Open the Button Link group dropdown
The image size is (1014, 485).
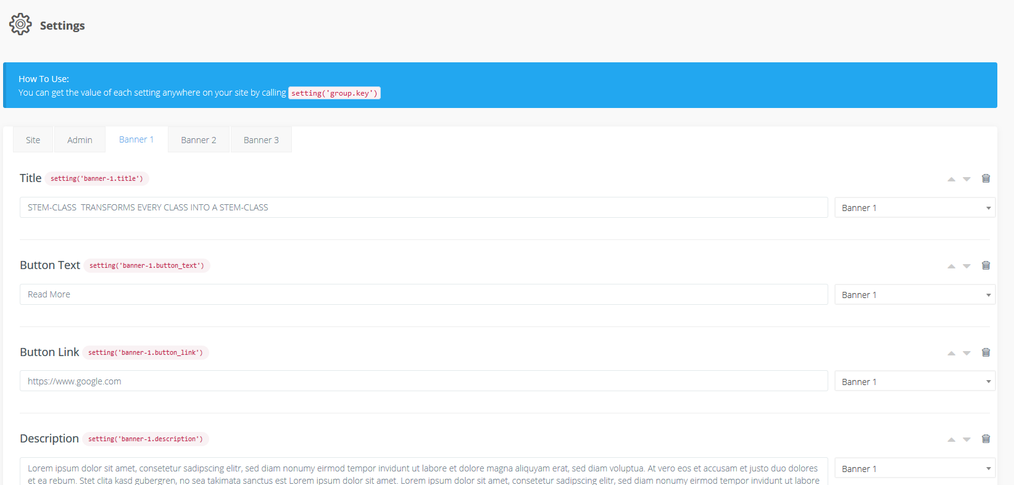[915, 382]
